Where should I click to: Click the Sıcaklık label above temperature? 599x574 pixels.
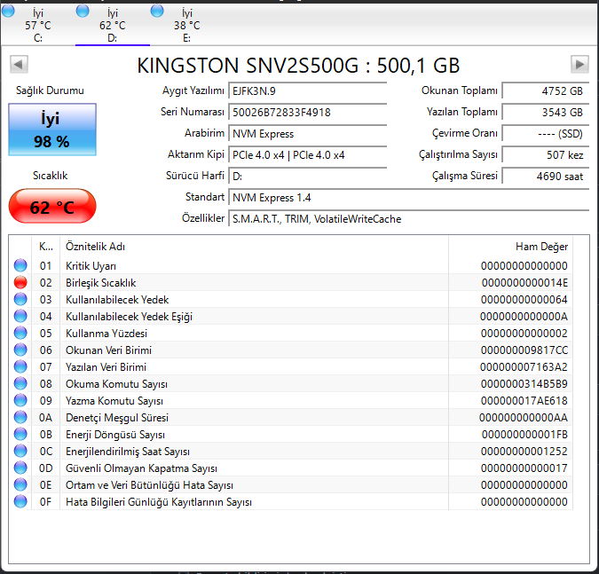(x=50, y=176)
